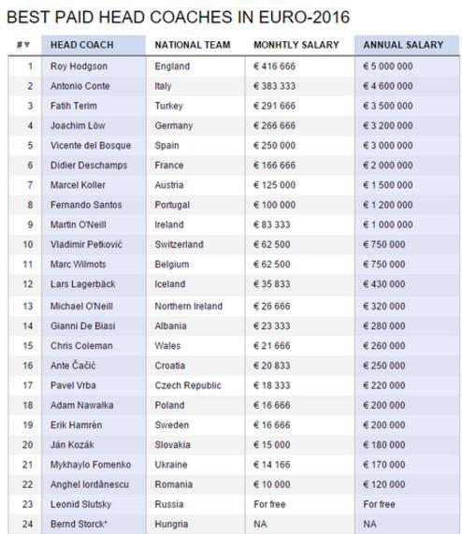The image size is (462, 534).
Task: Select the Switzerland team cell
Action: pyautogui.click(x=179, y=244)
